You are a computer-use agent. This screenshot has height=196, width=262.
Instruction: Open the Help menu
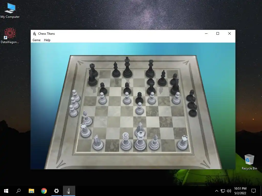(47, 40)
